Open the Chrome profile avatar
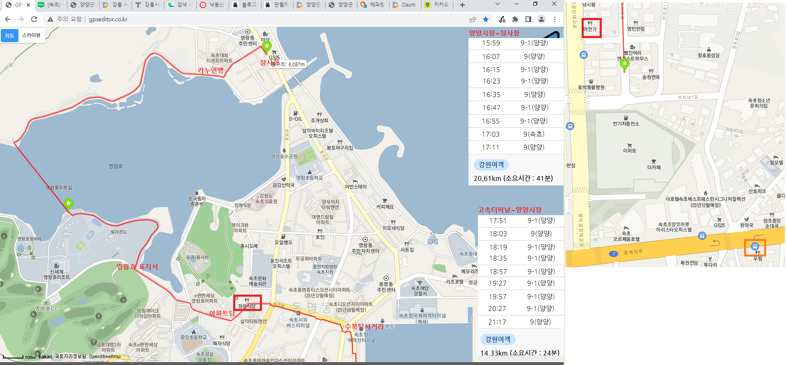The image size is (787, 365). (541, 19)
